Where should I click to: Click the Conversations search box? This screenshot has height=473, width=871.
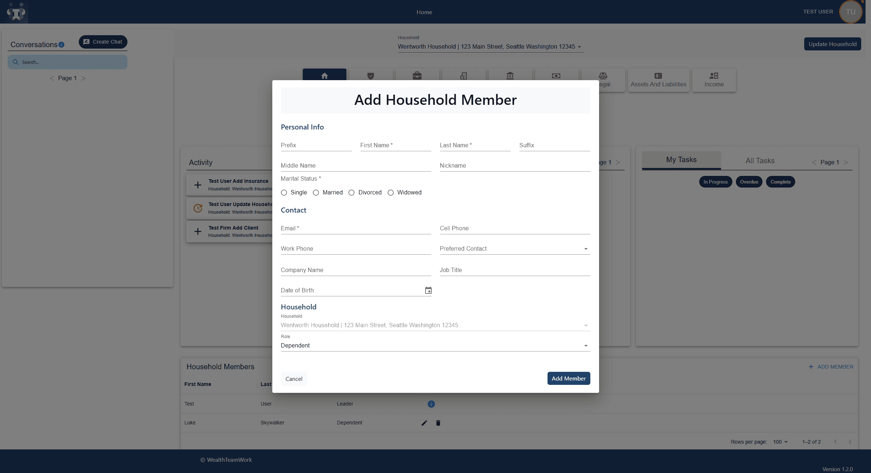68,62
